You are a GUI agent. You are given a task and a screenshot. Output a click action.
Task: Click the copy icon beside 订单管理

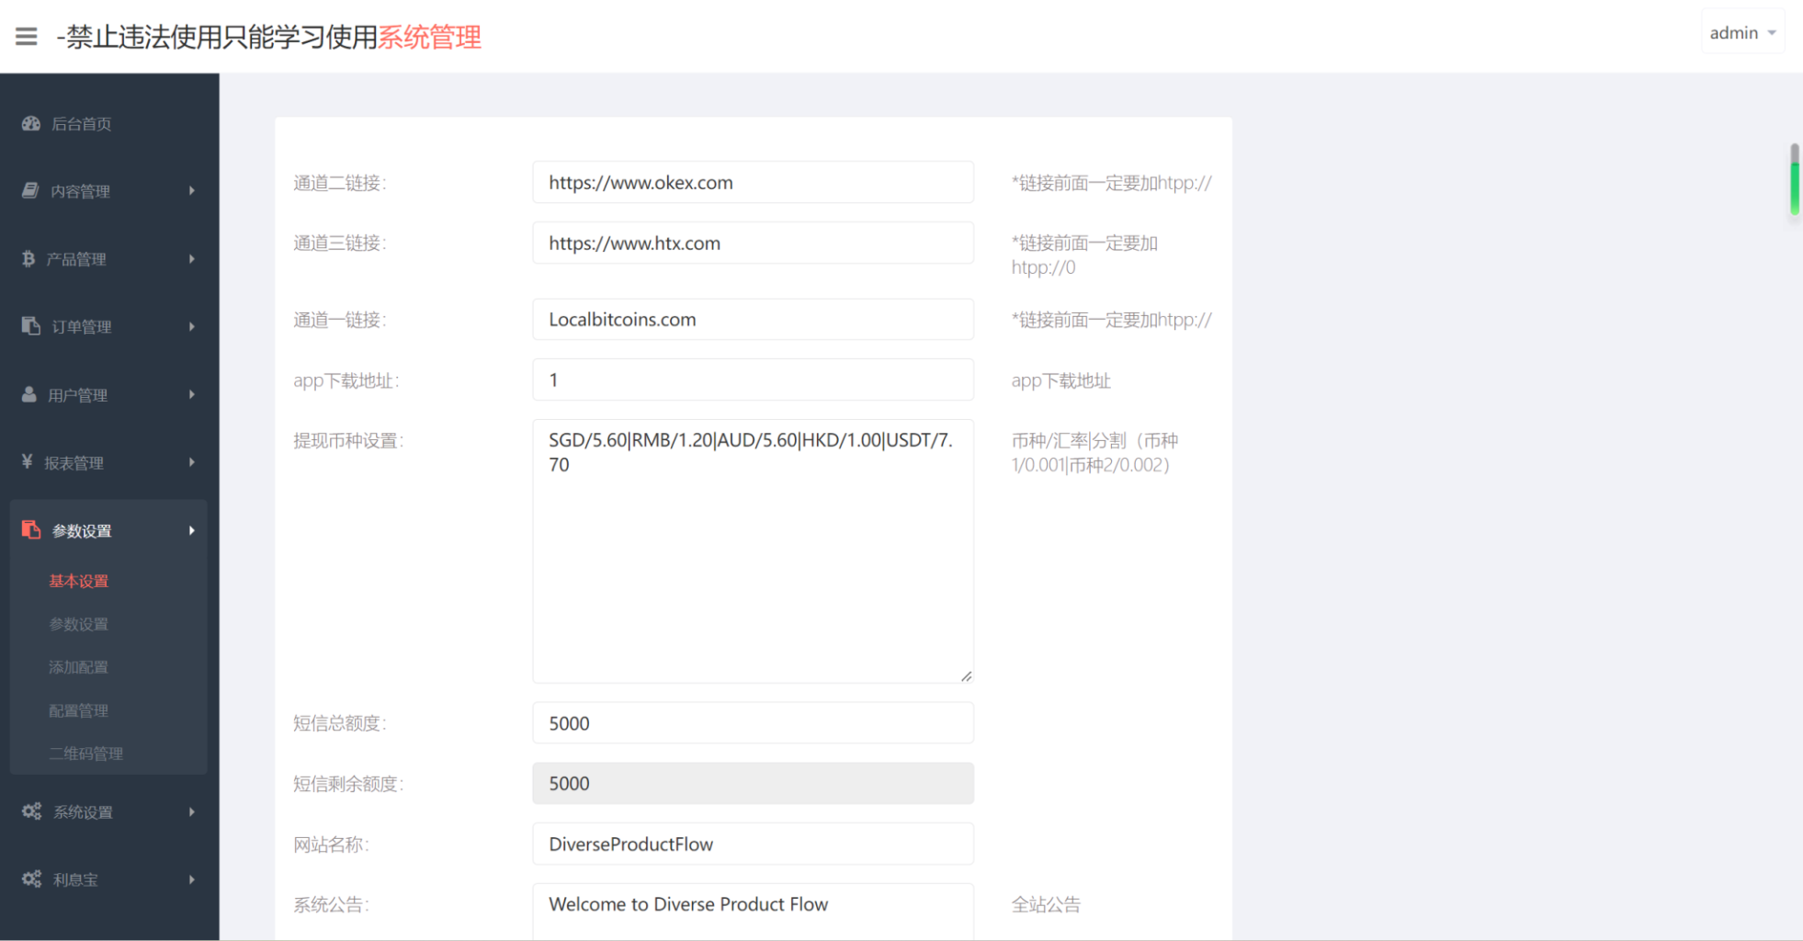tap(31, 326)
